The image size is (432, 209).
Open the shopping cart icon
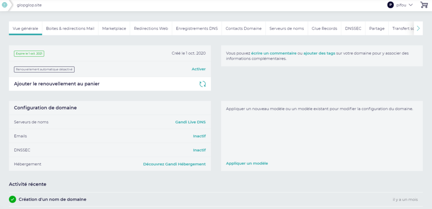pyautogui.click(x=424, y=5)
